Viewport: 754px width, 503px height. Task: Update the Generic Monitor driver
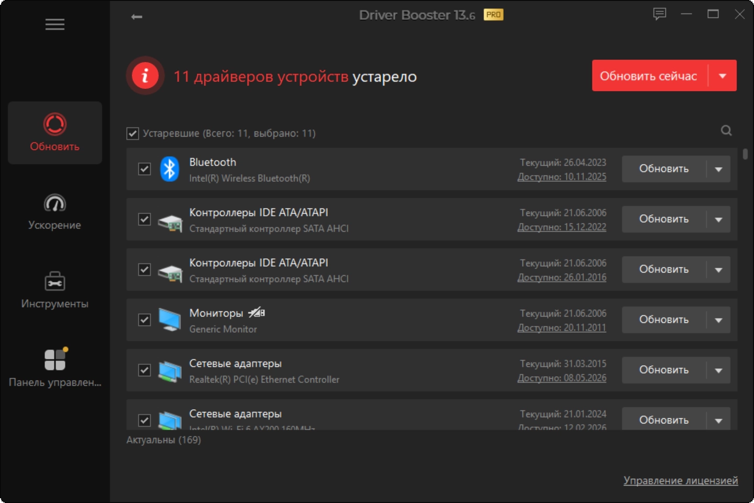click(x=664, y=320)
